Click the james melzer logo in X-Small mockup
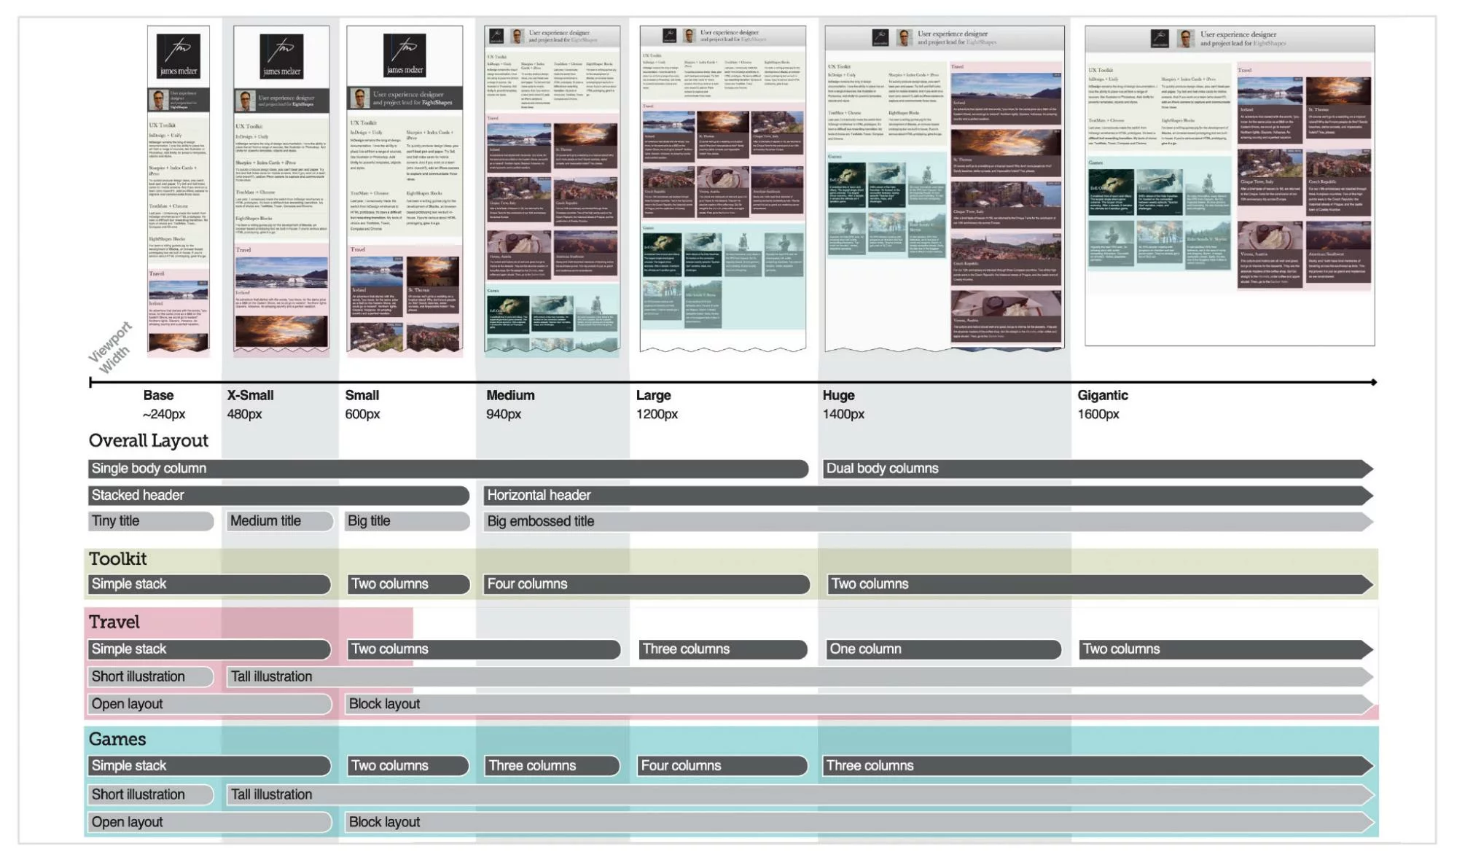1457x868 pixels. pos(281,57)
